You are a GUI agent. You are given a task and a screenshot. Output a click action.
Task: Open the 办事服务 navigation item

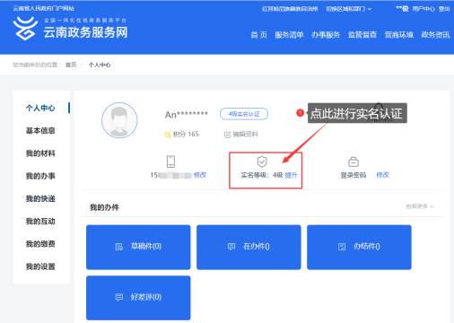[x=326, y=35]
